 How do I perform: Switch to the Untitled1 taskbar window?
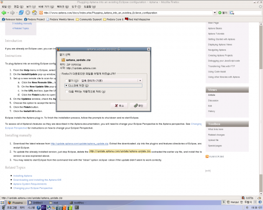[x=38, y=203]
